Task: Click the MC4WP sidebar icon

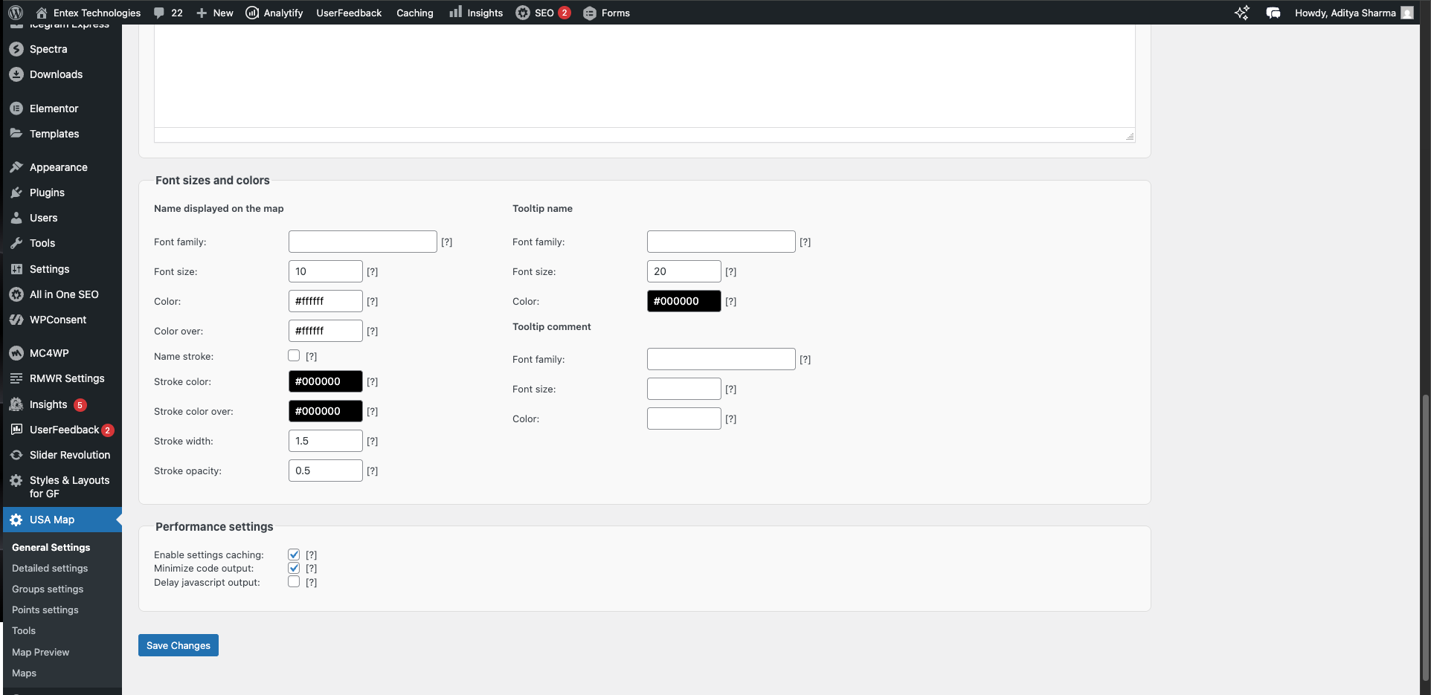Action: coord(16,353)
